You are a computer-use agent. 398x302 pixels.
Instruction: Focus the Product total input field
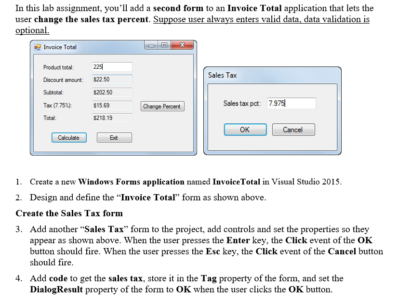point(112,67)
